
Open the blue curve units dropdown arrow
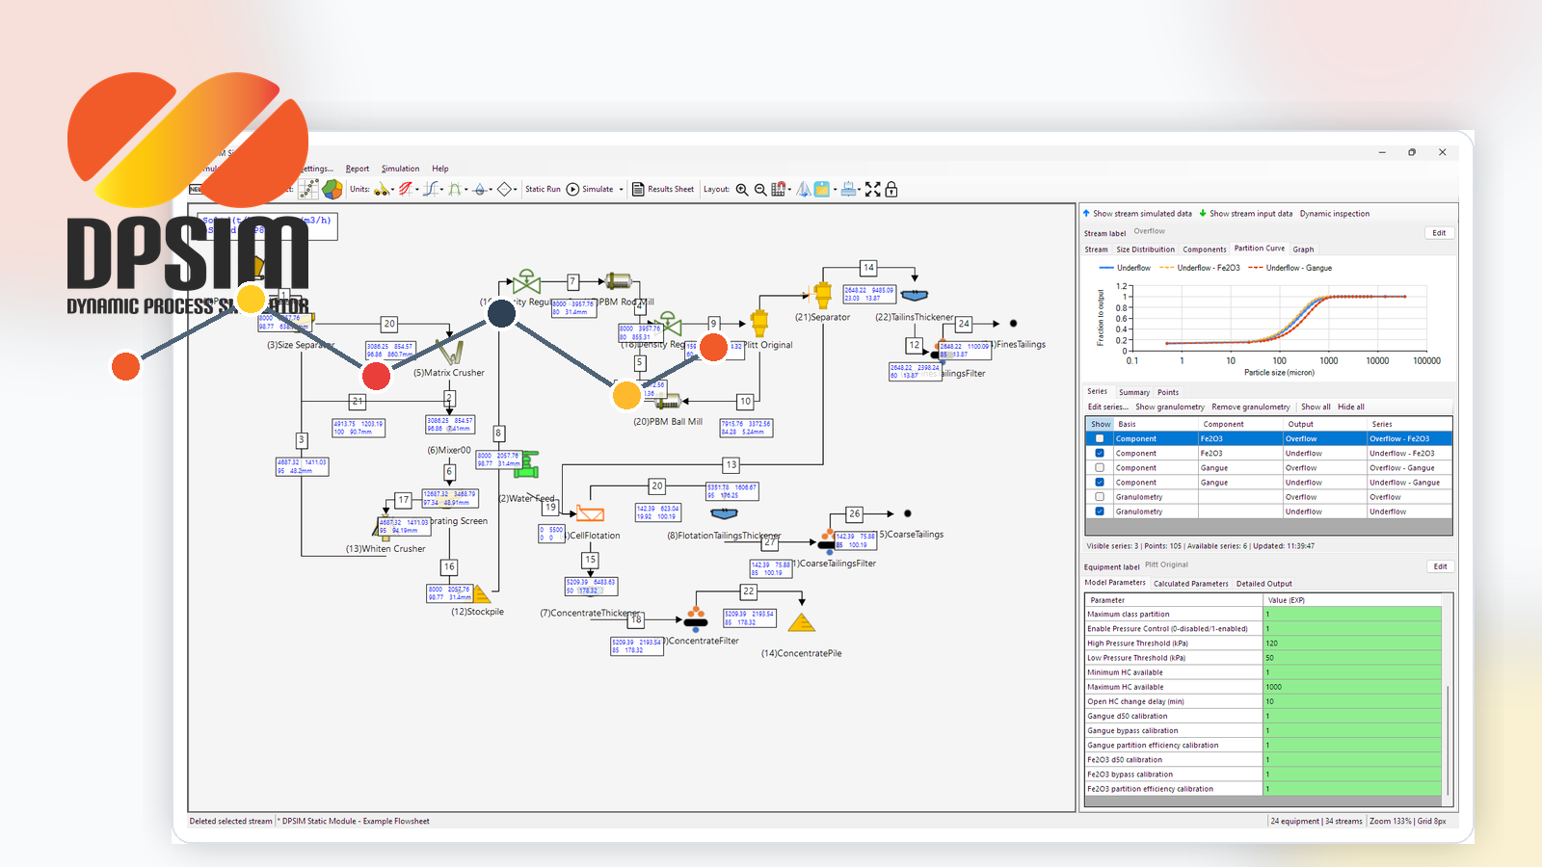click(x=442, y=190)
